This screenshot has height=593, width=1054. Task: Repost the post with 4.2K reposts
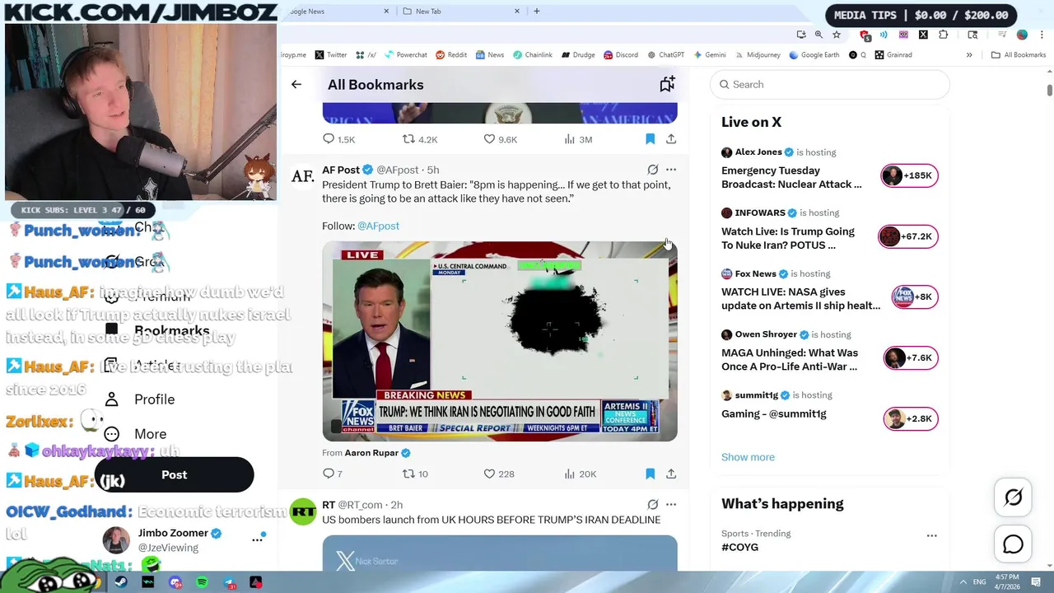tap(419, 139)
